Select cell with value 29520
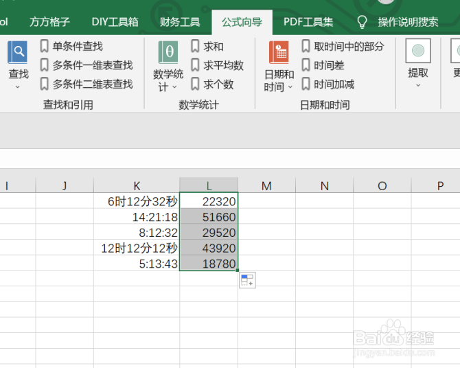The height and width of the screenshot is (368, 460). (x=209, y=233)
